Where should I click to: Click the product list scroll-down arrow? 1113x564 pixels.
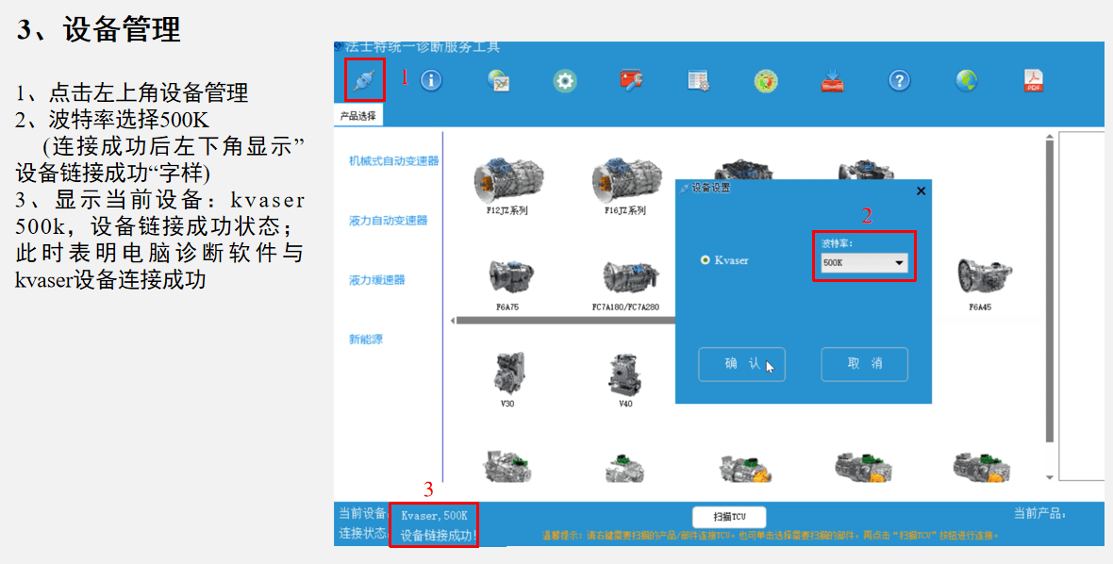(1050, 477)
